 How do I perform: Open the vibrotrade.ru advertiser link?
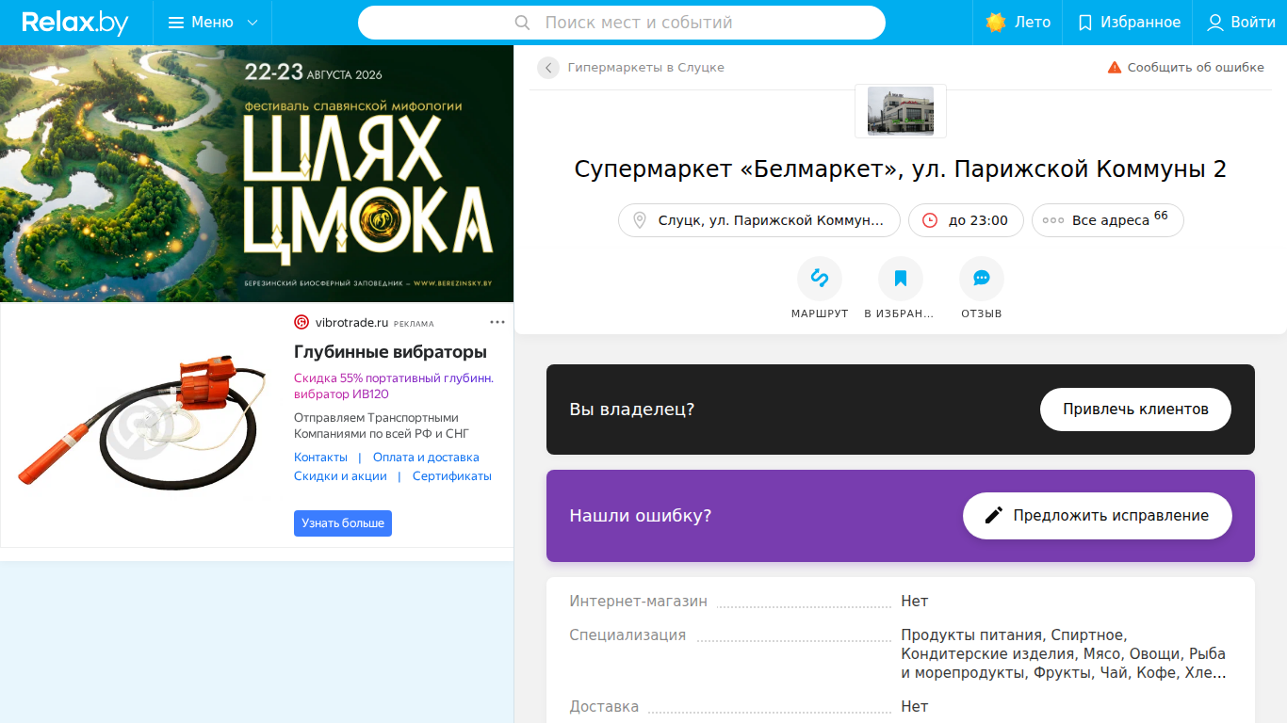click(x=351, y=323)
